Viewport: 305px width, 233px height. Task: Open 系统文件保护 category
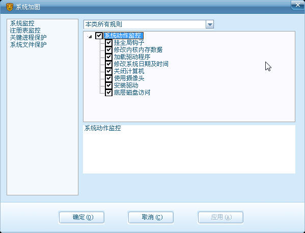pyautogui.click(x=28, y=44)
